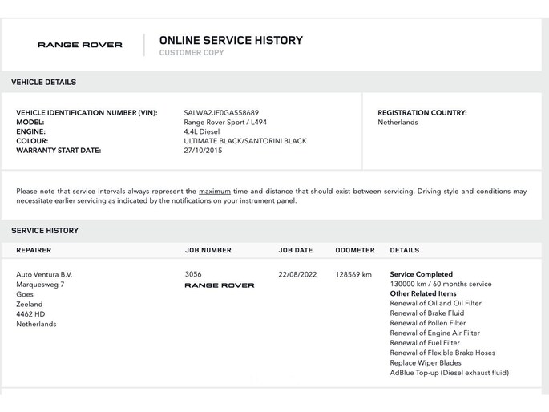
Task: Click the repairer name Auto Ventura B.V.
Action: tap(44, 274)
